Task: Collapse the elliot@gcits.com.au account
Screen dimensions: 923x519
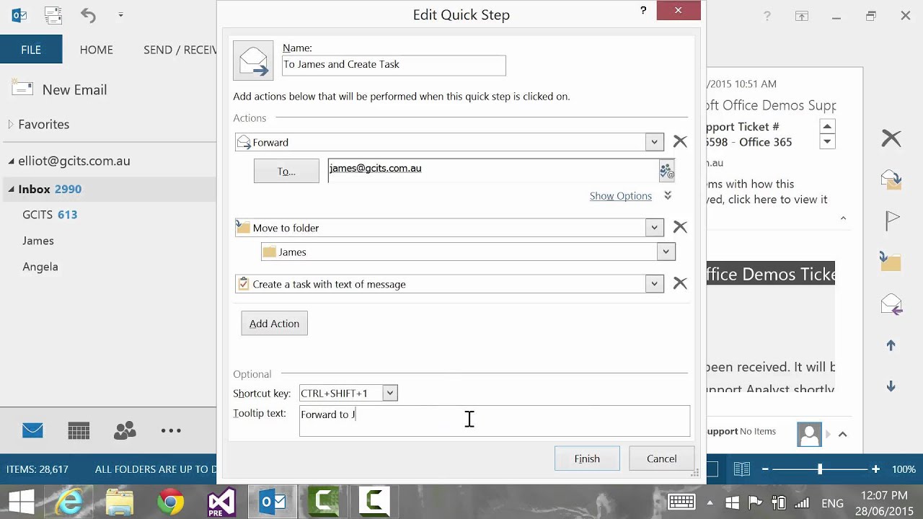Action: 11,161
